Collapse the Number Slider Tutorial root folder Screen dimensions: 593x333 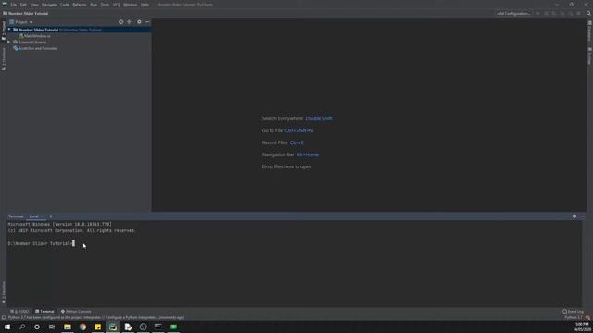click(x=9, y=30)
